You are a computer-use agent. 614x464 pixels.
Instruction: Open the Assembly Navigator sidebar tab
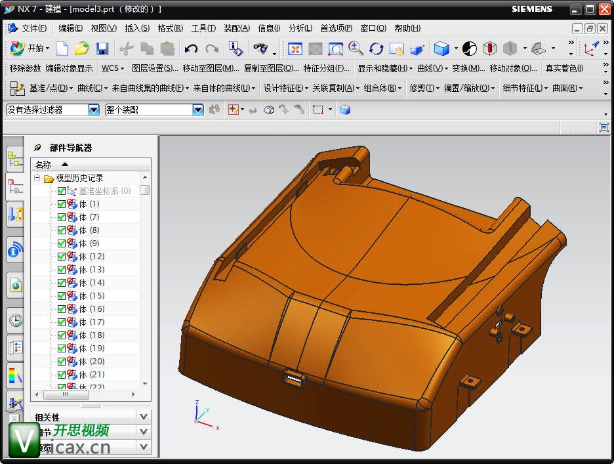click(x=15, y=159)
